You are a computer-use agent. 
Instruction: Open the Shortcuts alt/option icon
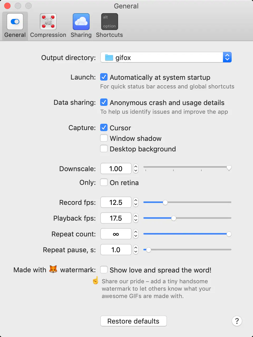pyautogui.click(x=109, y=22)
